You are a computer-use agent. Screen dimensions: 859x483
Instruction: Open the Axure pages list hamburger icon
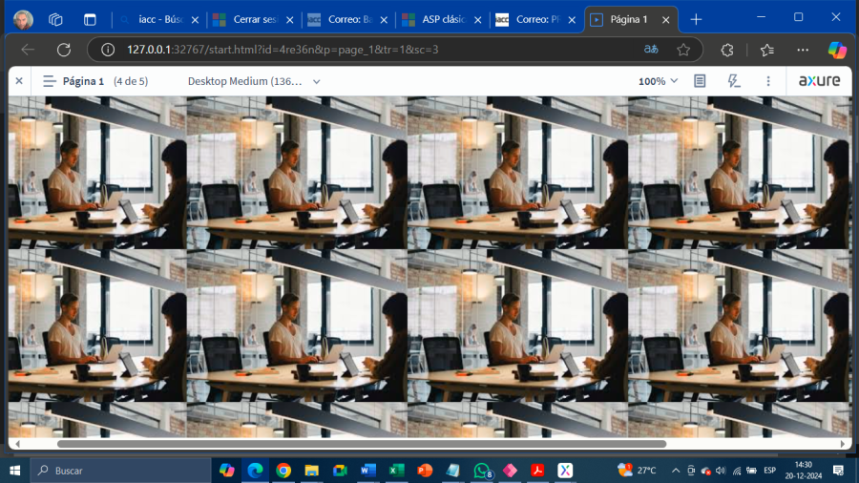50,81
